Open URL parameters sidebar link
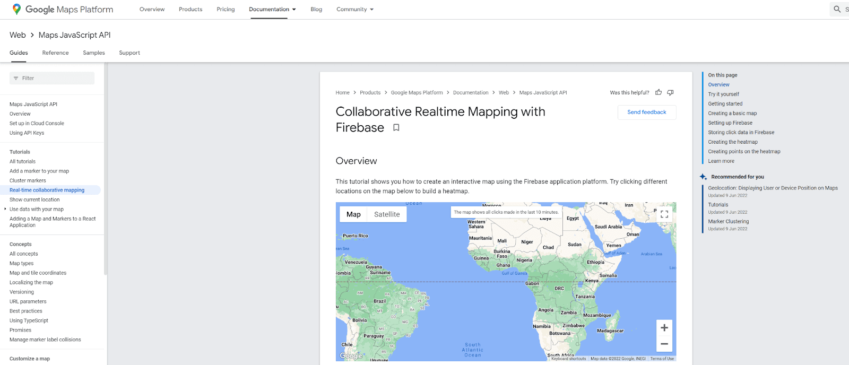849x365 pixels. point(28,302)
